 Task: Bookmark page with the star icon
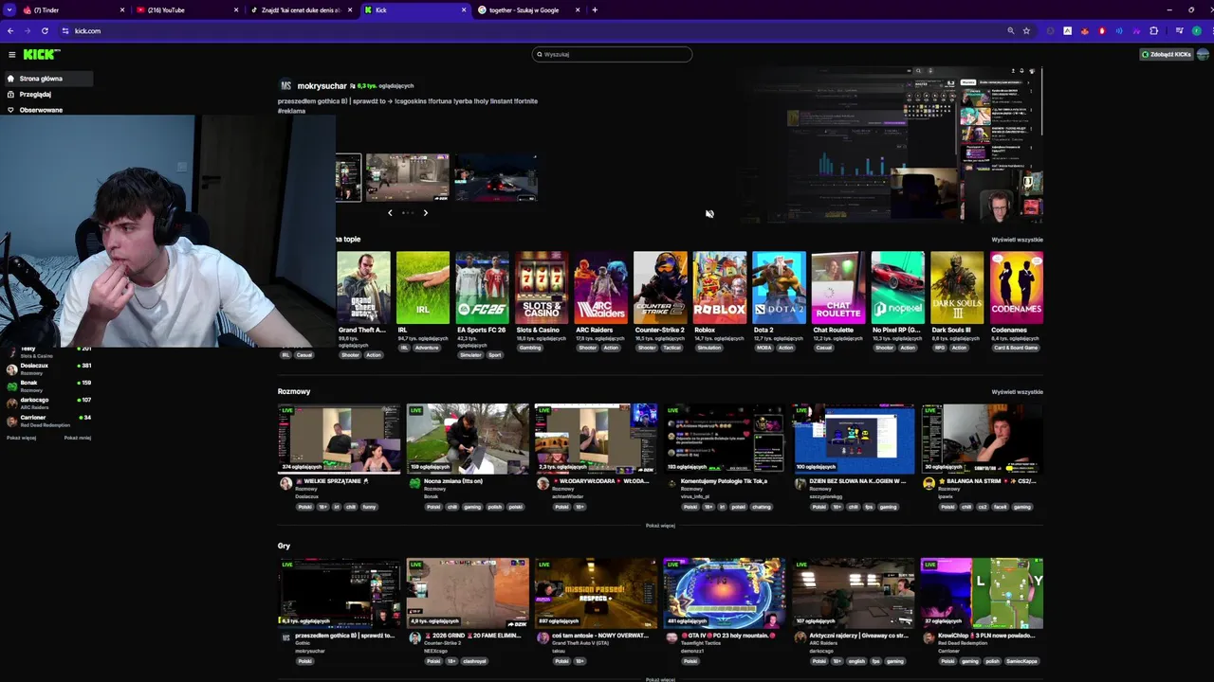click(1026, 30)
